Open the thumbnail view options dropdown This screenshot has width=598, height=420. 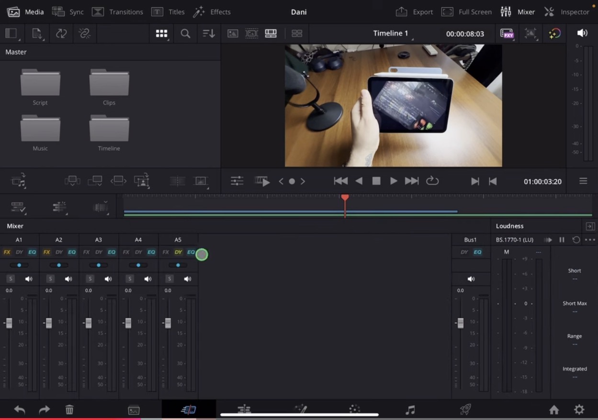[x=161, y=34]
